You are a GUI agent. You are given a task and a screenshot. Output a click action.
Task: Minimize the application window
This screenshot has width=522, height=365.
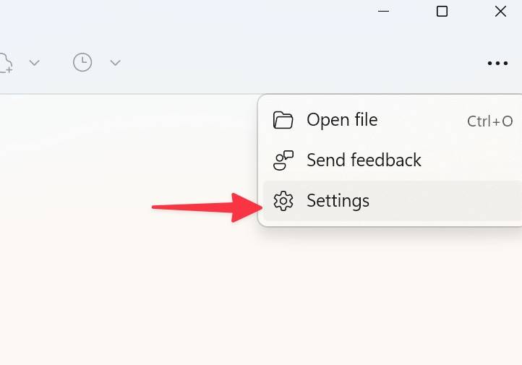tap(384, 12)
